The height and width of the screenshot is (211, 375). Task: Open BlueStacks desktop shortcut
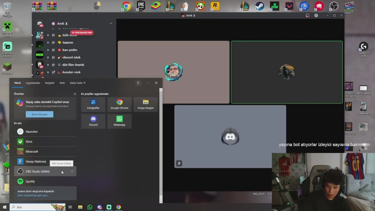pos(156,6)
